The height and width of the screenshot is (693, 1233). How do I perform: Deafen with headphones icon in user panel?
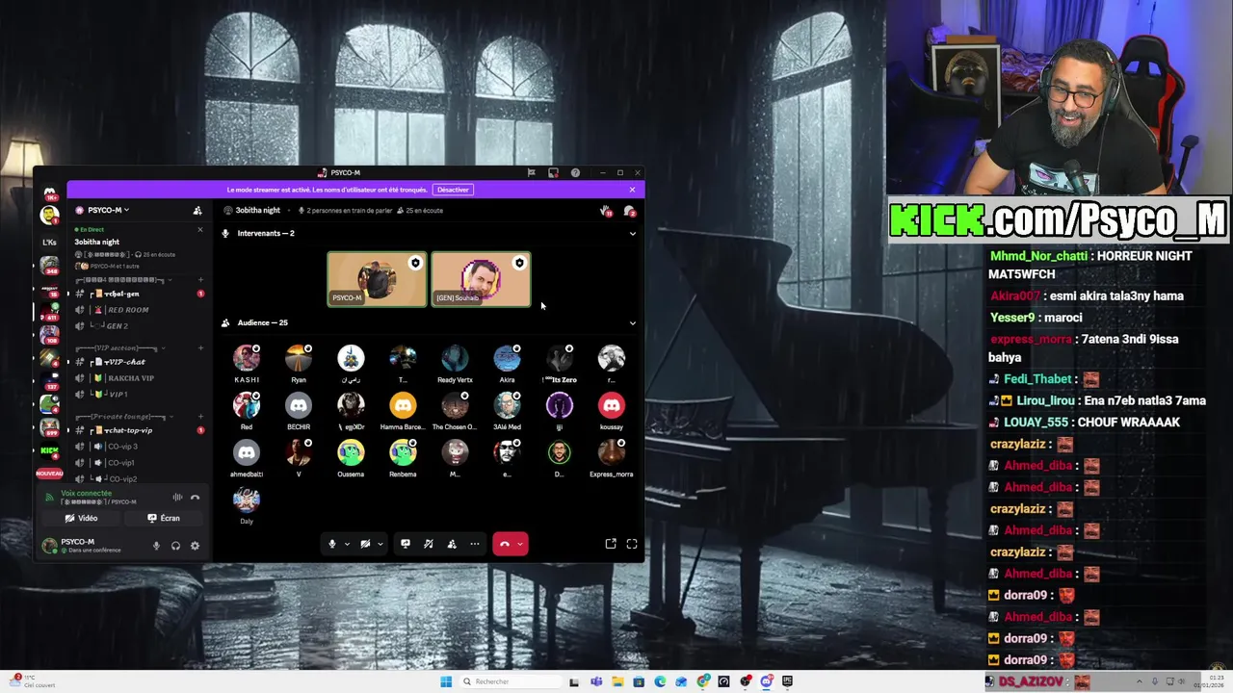pos(175,546)
